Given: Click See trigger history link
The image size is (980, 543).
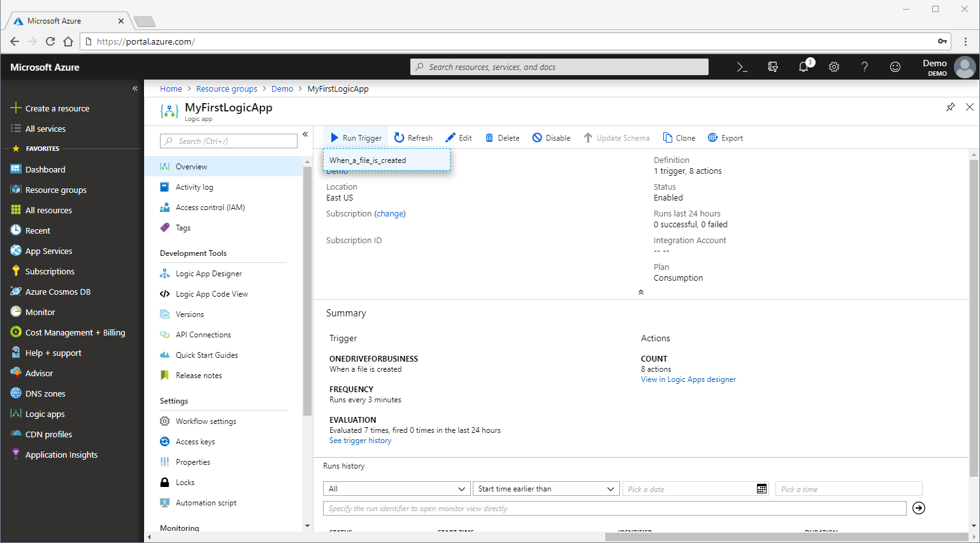Looking at the screenshot, I should click(x=360, y=441).
